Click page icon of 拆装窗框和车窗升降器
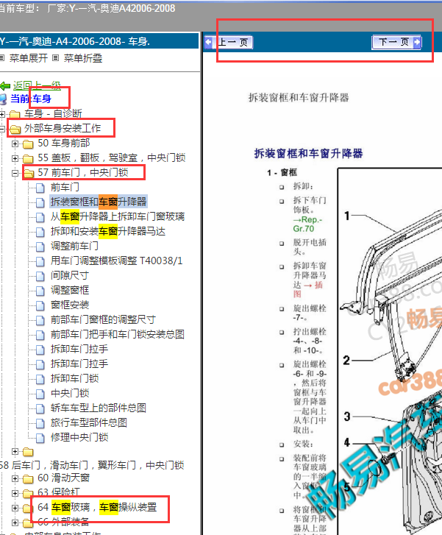The height and width of the screenshot is (535, 442). click(40, 202)
